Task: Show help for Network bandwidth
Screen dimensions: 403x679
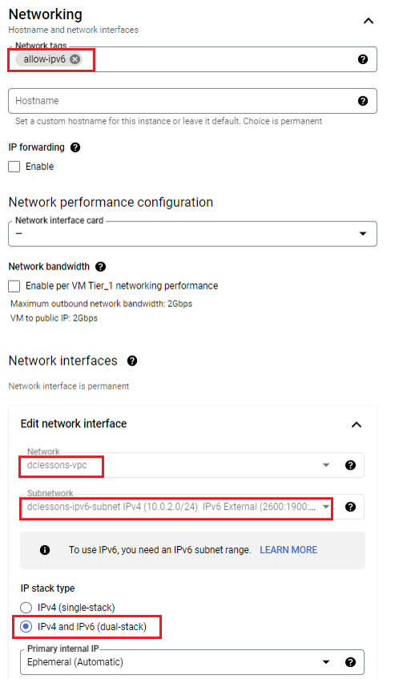Action: (x=100, y=267)
